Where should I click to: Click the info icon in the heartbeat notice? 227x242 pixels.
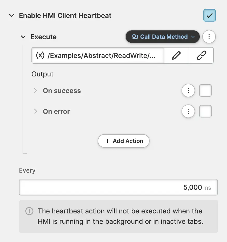pos(29,211)
